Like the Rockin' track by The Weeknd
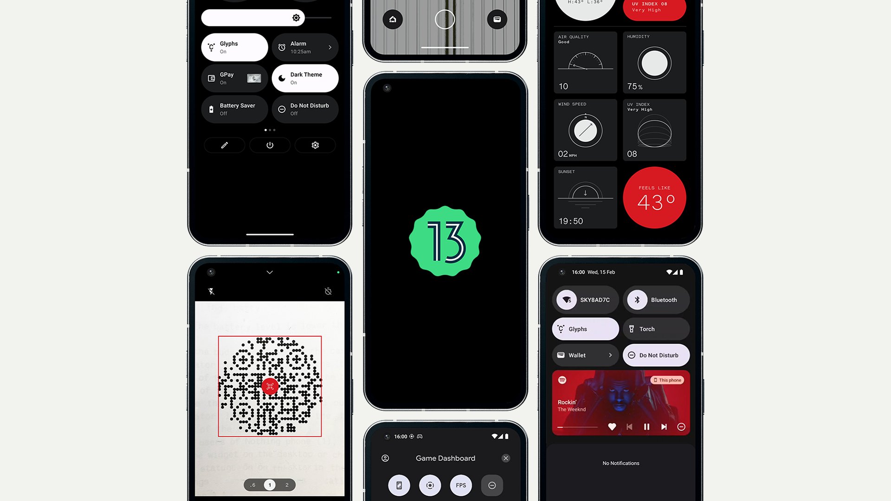The width and height of the screenshot is (891, 501). tap(612, 426)
